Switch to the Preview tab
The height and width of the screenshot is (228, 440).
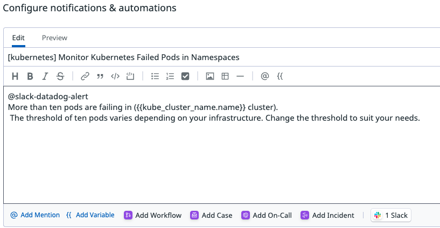coord(55,38)
